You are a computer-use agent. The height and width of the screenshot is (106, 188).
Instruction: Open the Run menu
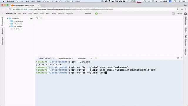[x=48, y=14]
